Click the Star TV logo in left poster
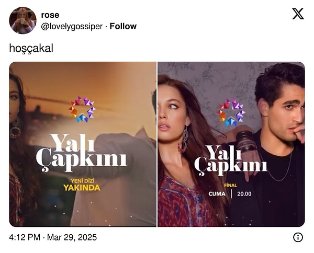 coord(82,109)
